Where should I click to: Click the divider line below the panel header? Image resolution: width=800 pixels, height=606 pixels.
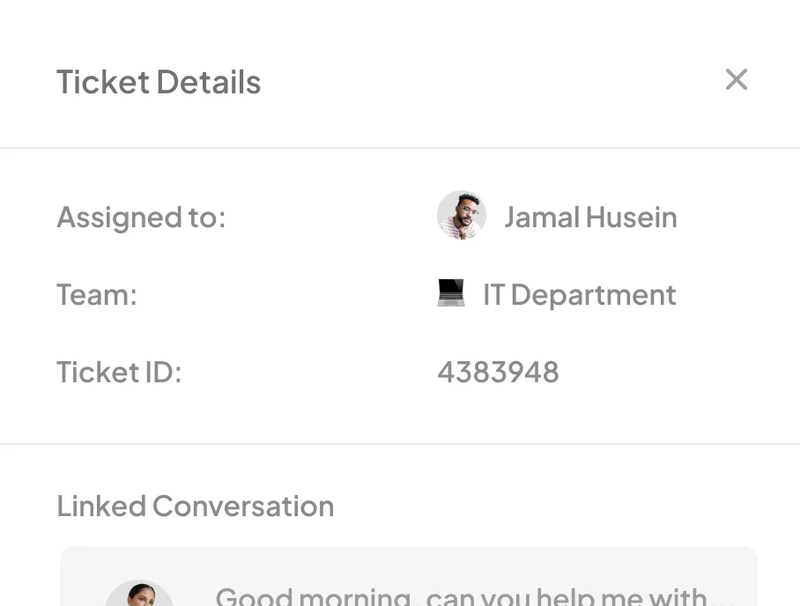pos(400,148)
